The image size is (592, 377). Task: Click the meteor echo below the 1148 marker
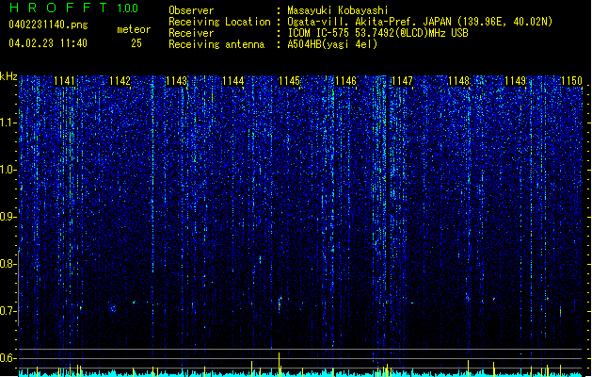tap(468, 298)
